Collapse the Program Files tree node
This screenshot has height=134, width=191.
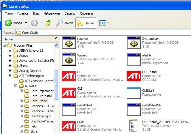[4, 45]
